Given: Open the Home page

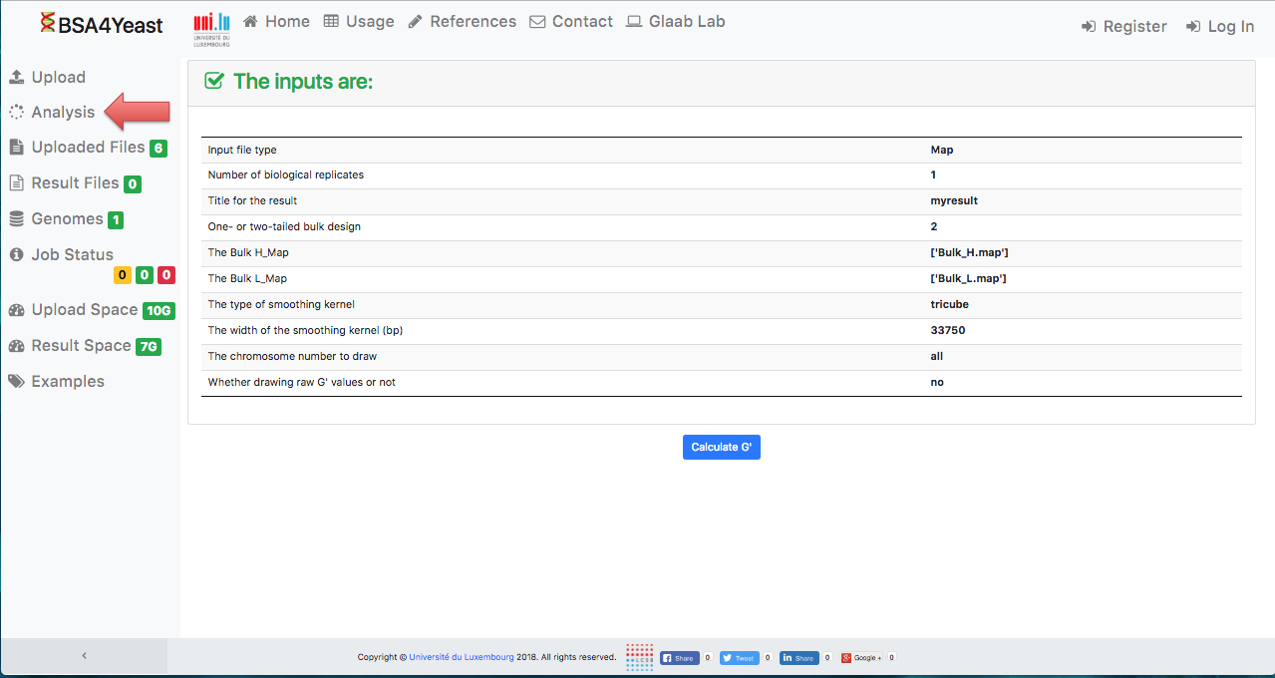Looking at the screenshot, I should (276, 22).
